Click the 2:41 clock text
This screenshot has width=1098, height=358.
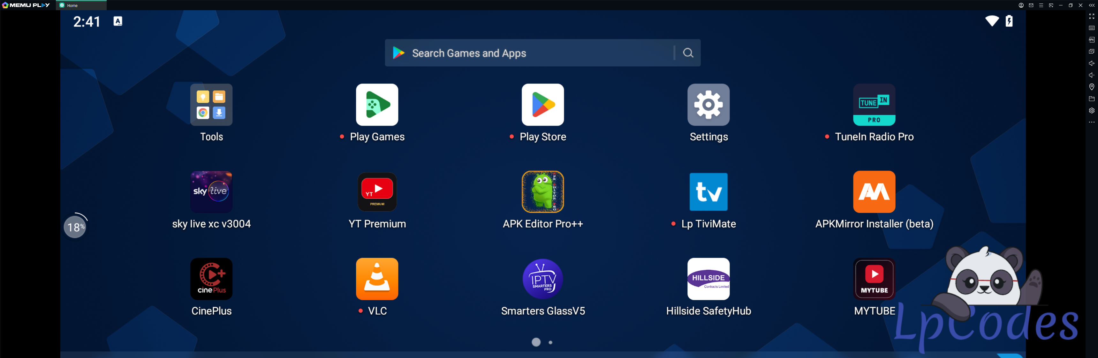coord(87,21)
